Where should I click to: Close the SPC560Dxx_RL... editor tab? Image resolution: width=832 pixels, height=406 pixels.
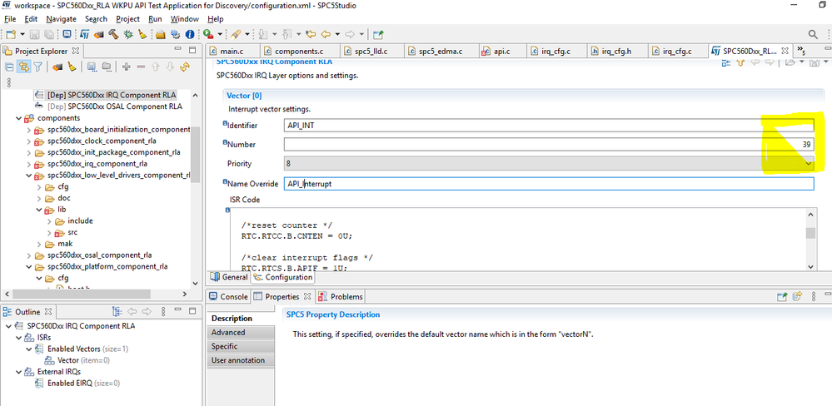(785, 52)
